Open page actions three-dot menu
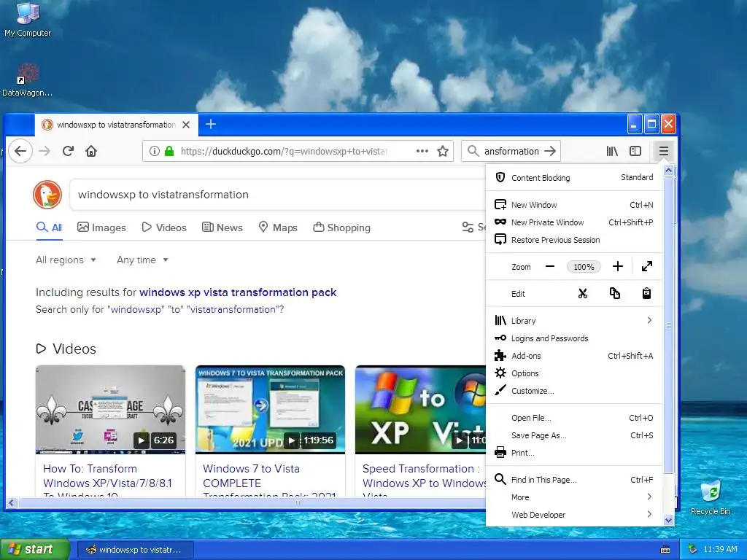 422,152
